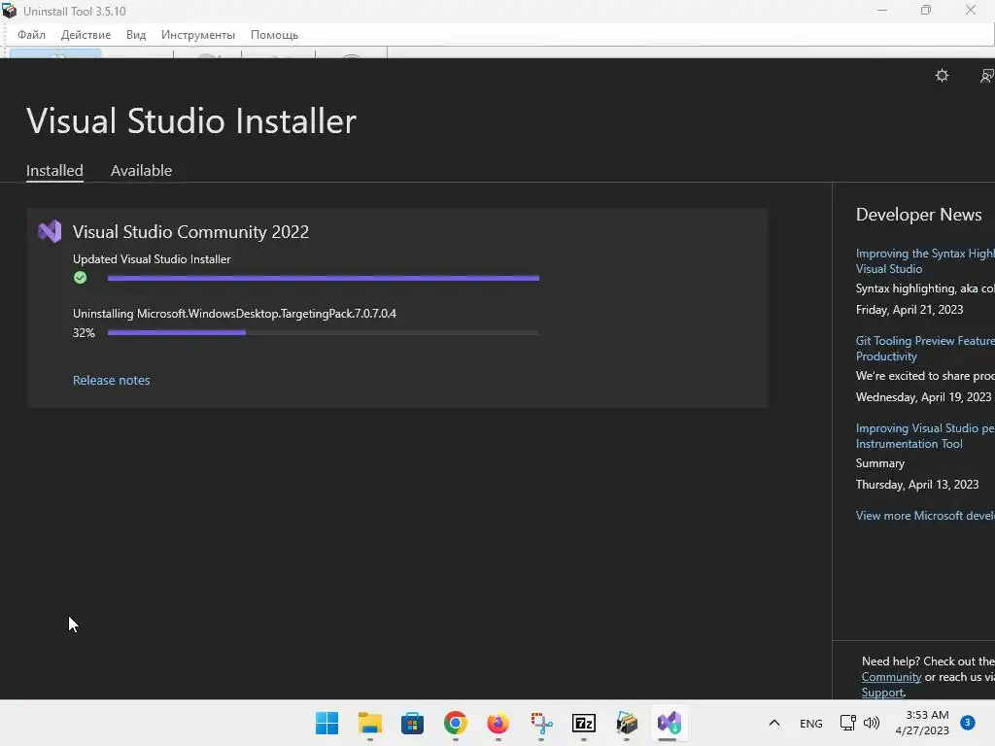Click the Visual Studio Community 2022 title
995x746 pixels.
(190, 231)
